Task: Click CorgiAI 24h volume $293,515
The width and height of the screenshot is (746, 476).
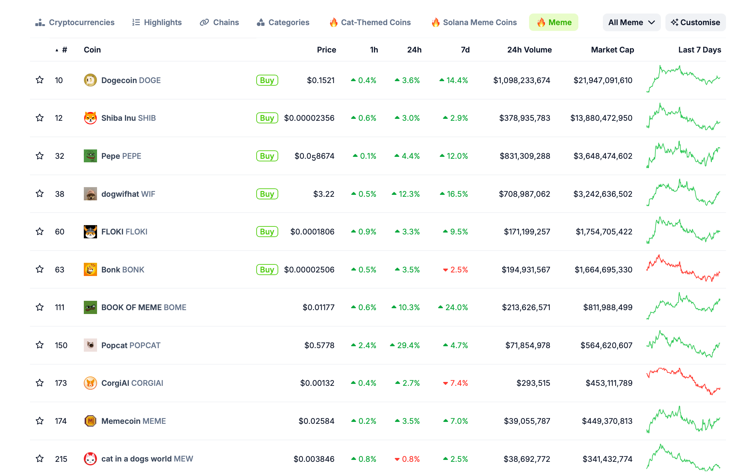Action: click(x=533, y=383)
